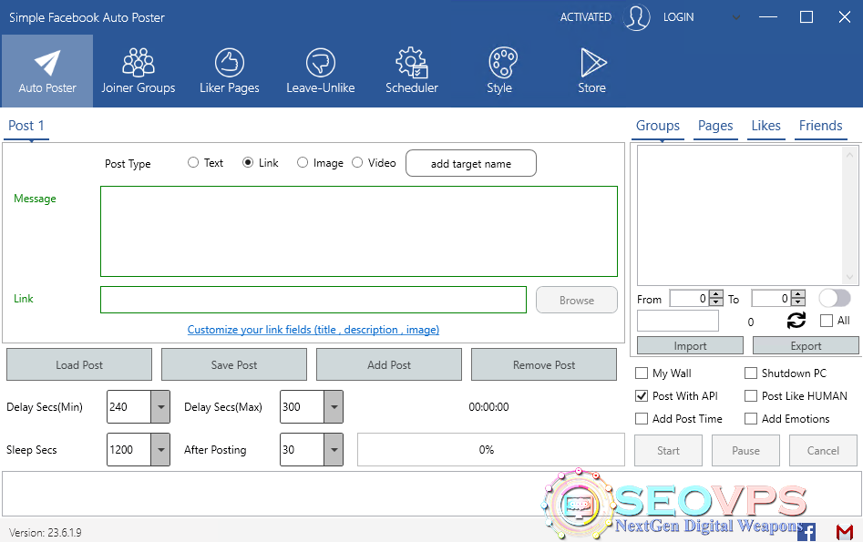
Task: Enable Add Post Time checkbox
Action: coord(642,419)
